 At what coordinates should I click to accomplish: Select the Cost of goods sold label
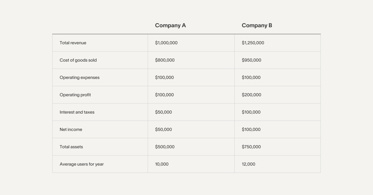(x=78, y=60)
